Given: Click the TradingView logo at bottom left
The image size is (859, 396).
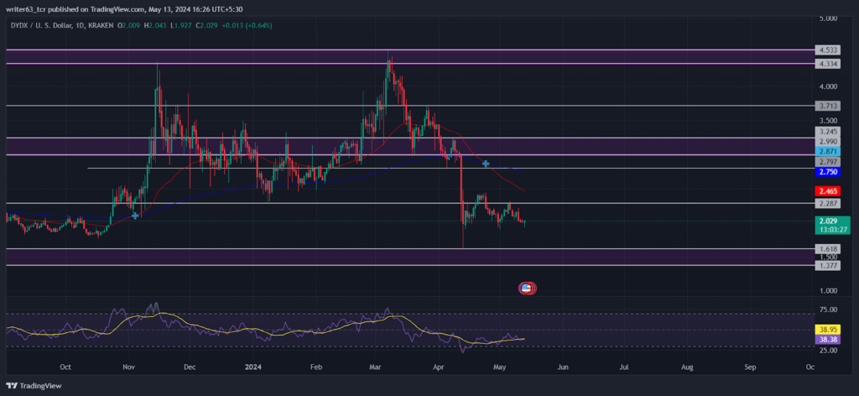Looking at the screenshot, I should pyautogui.click(x=34, y=386).
